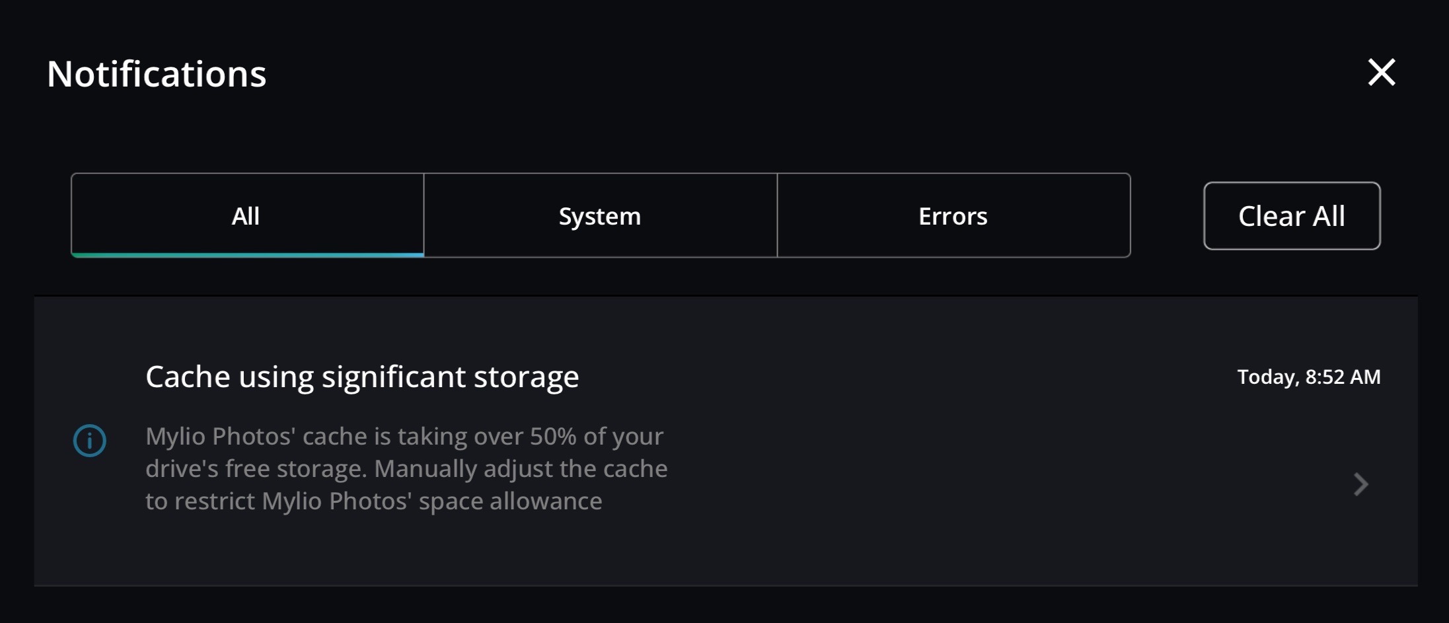This screenshot has width=1449, height=623.
Task: Show the Errors tab
Action: click(x=953, y=215)
